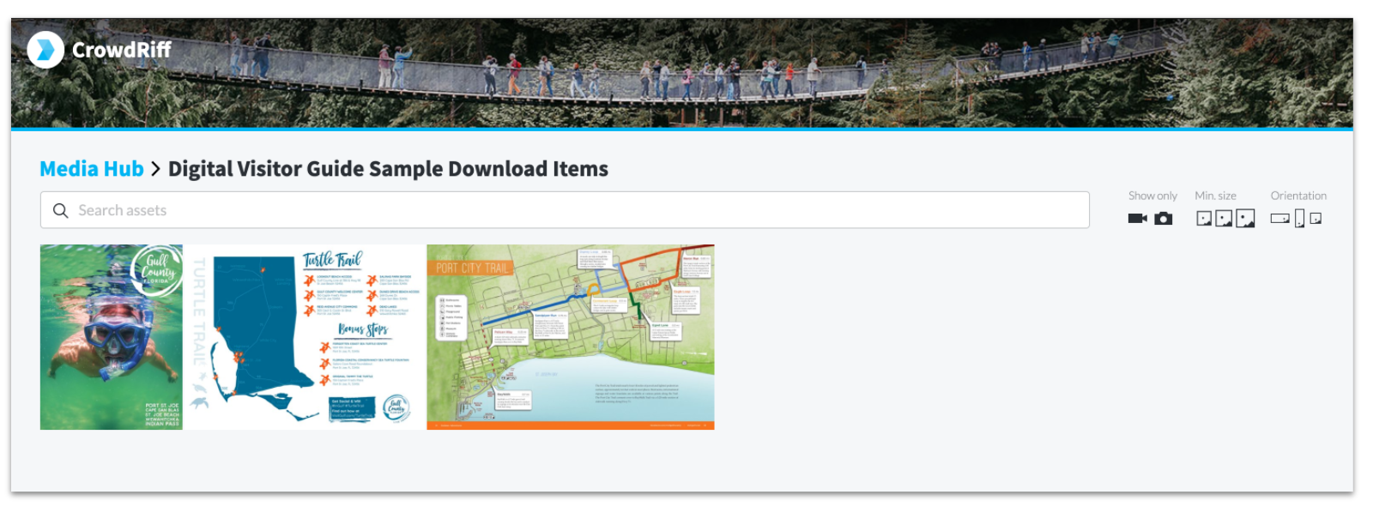Filter by portrait orientation
This screenshot has width=1373, height=525.
click(1299, 219)
